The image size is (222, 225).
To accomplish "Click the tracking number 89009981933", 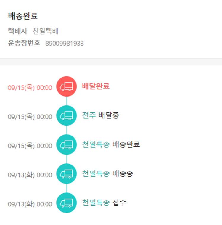I will pos(64,44).
